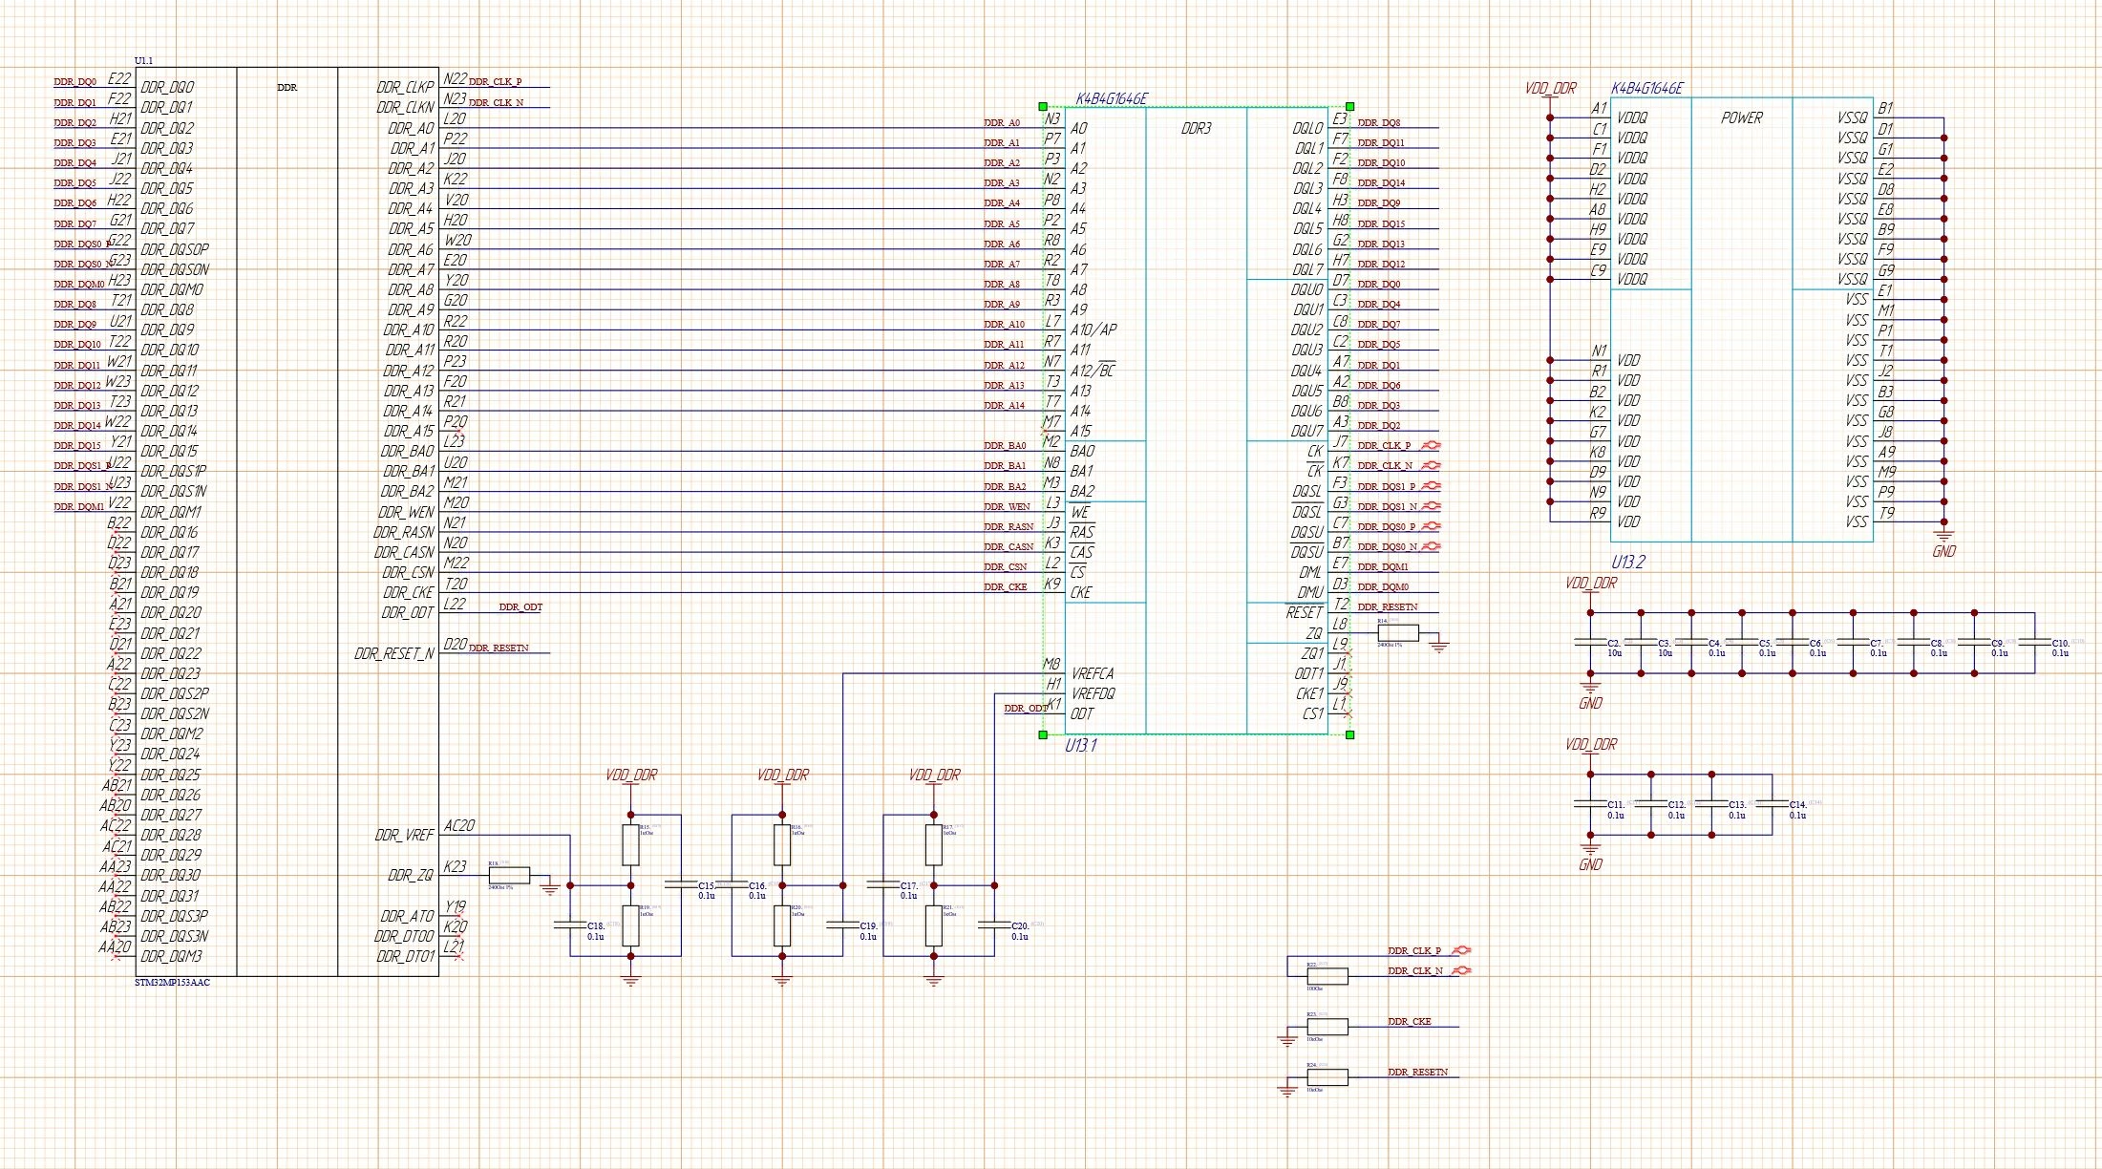This screenshot has width=2102, height=1169.
Task: Select capacitor C11 symbol
Action: [x=1590, y=805]
